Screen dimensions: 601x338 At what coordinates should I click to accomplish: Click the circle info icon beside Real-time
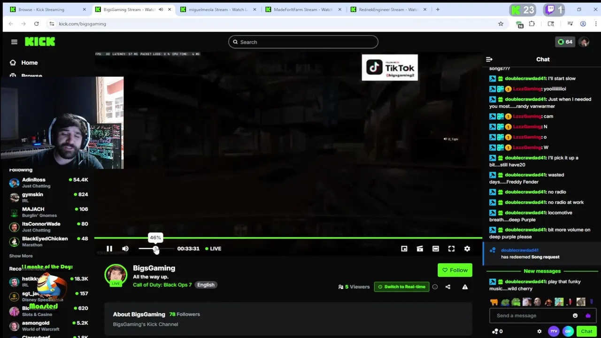click(435, 287)
